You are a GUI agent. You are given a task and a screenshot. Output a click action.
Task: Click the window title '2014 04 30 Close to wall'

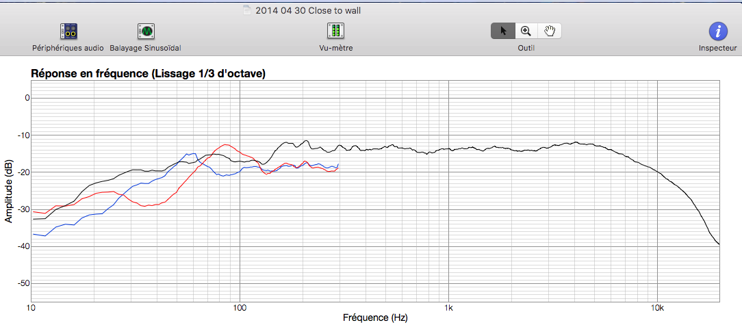click(308, 10)
